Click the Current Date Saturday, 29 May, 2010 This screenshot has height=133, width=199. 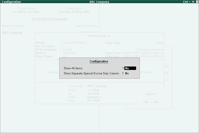(x=73, y=12)
